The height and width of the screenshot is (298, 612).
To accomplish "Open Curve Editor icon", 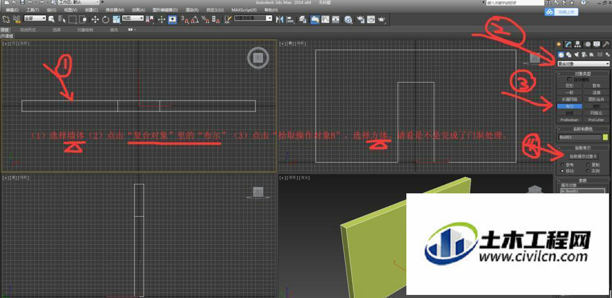I will click(x=326, y=19).
